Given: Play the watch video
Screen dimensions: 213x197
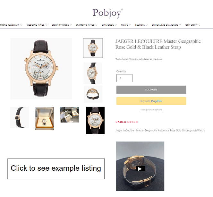Looking at the screenshot, I should pos(141,168).
